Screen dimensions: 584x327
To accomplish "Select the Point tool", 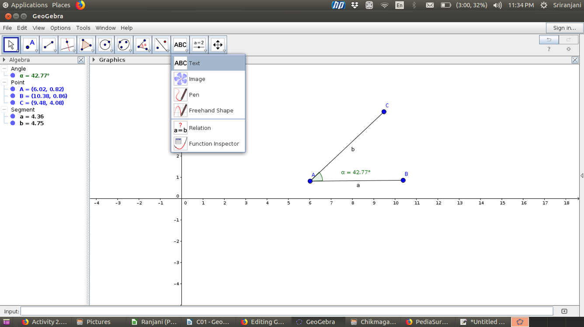I will (30, 44).
